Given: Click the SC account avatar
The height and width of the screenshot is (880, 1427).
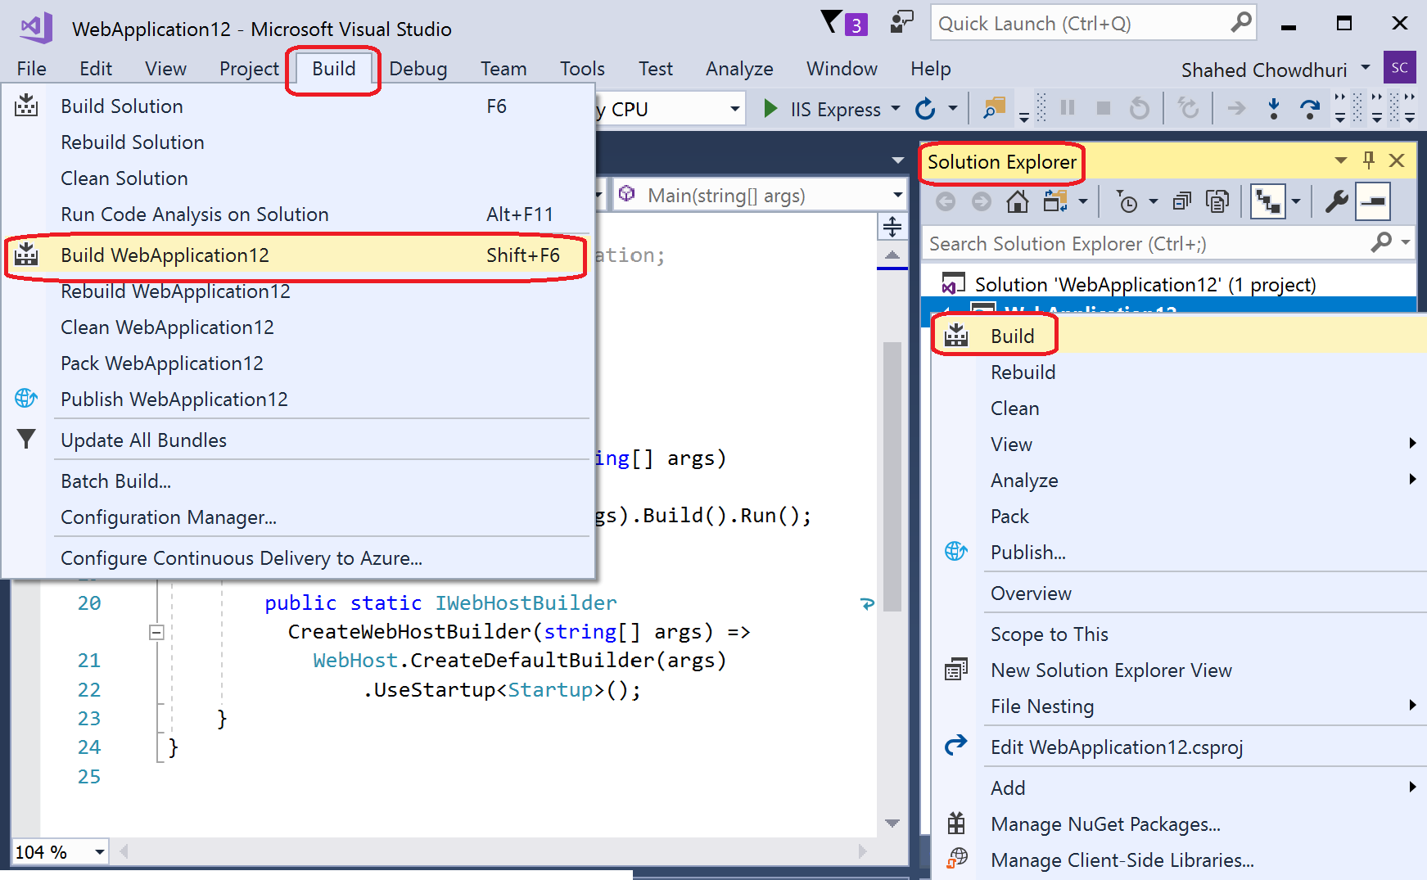Looking at the screenshot, I should coord(1399,68).
